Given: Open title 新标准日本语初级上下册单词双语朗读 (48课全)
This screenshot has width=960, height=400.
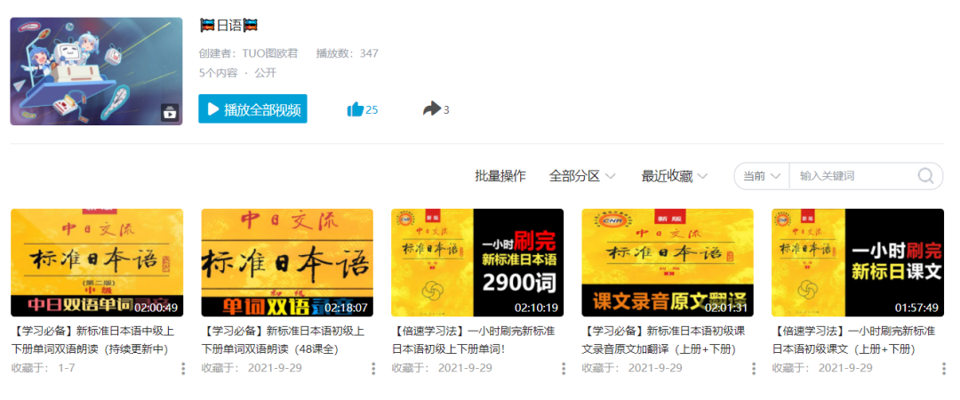Looking at the screenshot, I should click(283, 340).
